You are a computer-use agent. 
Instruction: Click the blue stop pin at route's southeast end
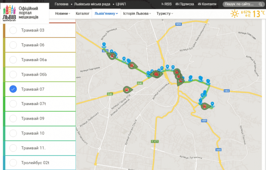point(213,104)
